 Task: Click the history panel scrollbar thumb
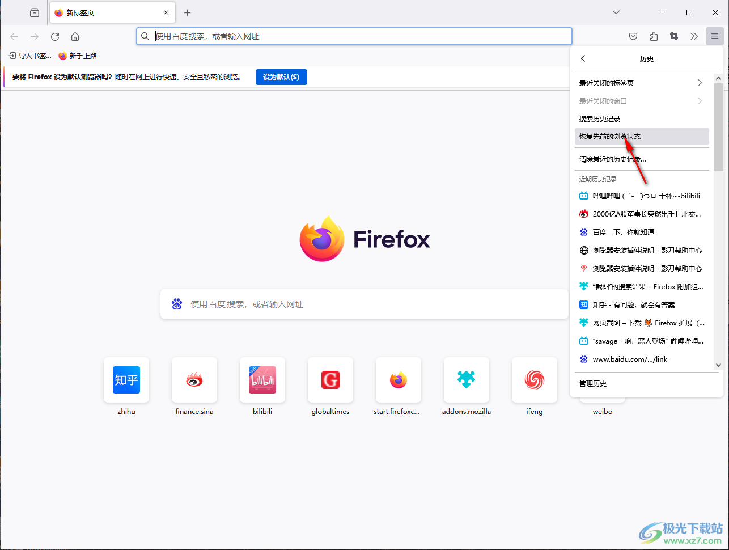(x=718, y=127)
